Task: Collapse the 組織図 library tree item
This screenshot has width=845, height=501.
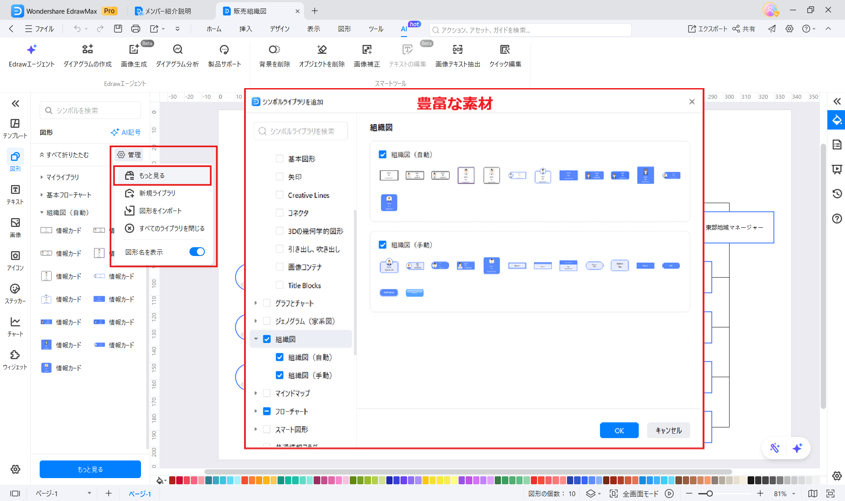Action: (256, 339)
